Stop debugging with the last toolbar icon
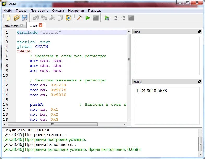 point(131,18)
